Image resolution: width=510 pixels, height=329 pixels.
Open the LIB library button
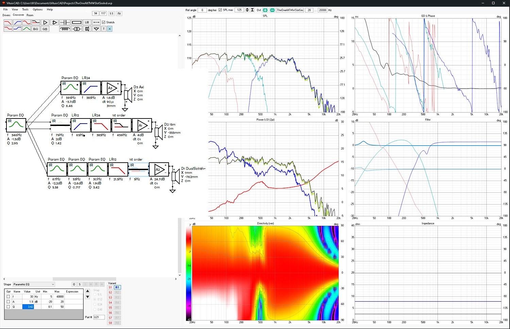(87, 22)
